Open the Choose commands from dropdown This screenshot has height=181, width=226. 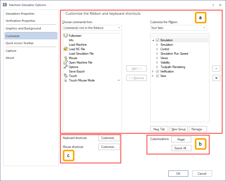pyautogui.click(x=92, y=28)
